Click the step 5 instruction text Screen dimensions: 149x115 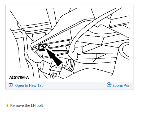[x=25, y=106]
